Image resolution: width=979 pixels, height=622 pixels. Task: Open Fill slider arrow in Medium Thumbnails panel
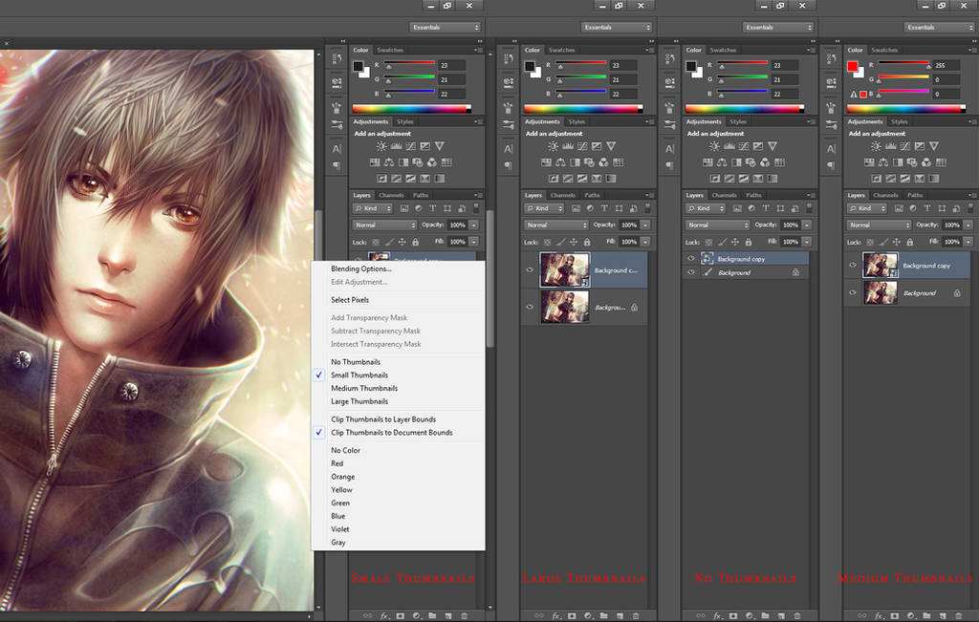(x=968, y=242)
